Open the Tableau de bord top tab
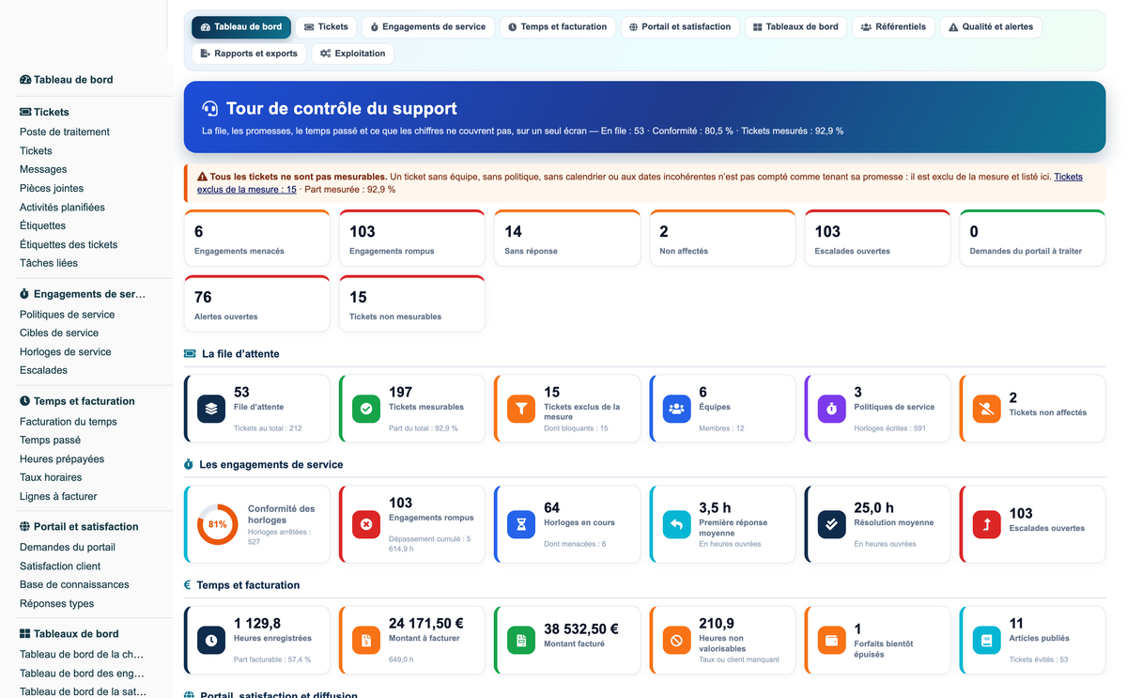1127x698 pixels. [241, 27]
